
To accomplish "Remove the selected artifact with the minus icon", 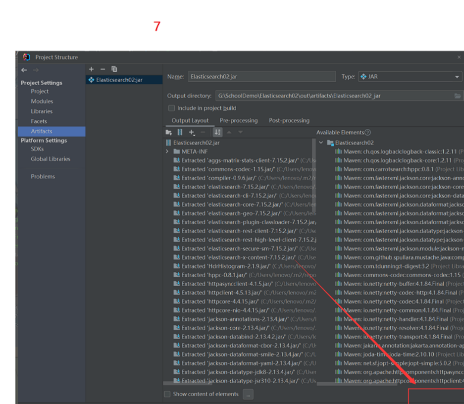I will click(103, 69).
